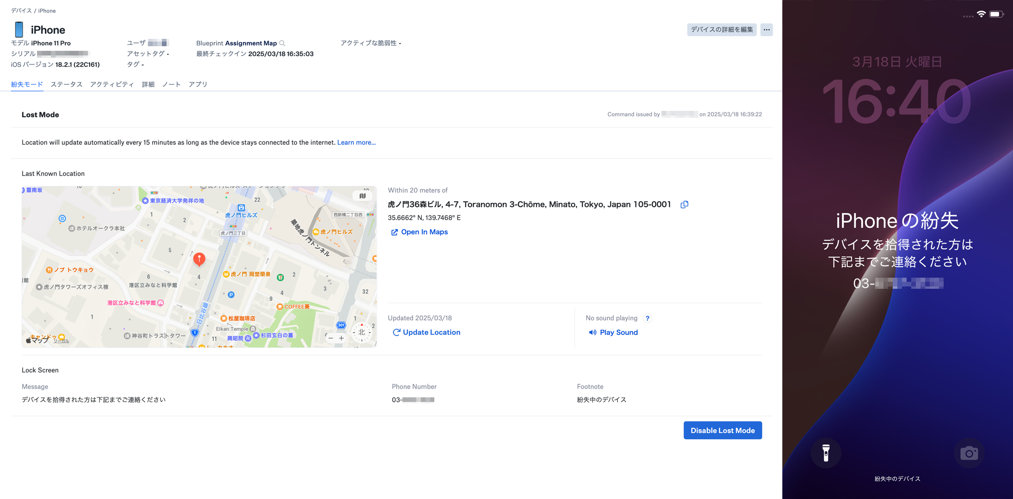Open the アプリ tab
1013x499 pixels.
click(198, 84)
